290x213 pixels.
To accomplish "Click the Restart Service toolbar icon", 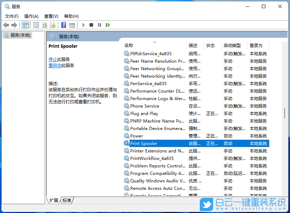I will pyautogui.click(x=108, y=25).
